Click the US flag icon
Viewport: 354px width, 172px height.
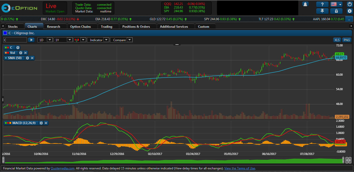click(x=334, y=4)
